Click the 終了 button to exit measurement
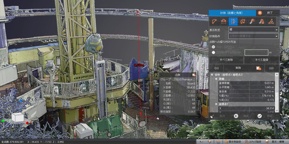The height and width of the screenshot is (144, 289). coord(270,13)
